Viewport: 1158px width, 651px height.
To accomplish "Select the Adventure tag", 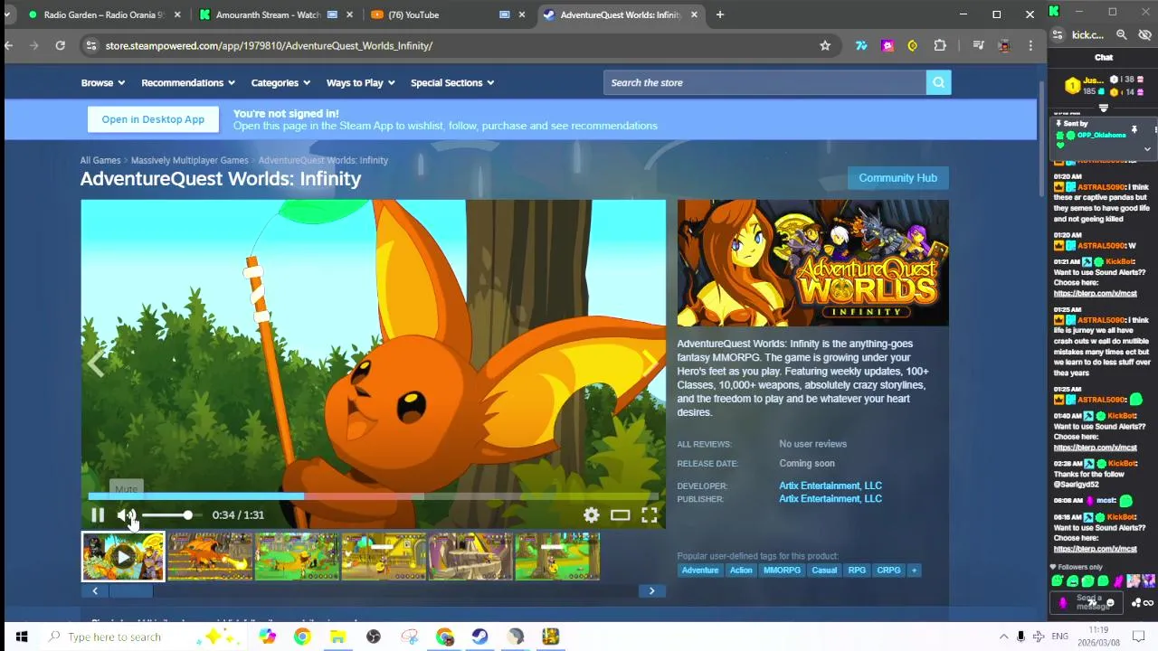I will coord(700,571).
